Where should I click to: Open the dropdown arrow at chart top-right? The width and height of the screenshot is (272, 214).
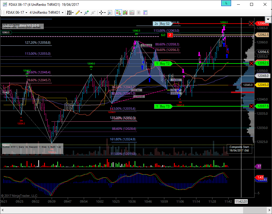(x=268, y=19)
